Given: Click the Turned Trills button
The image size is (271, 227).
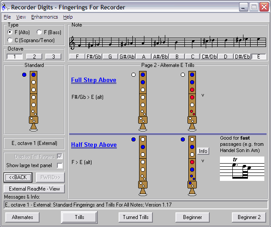Looking at the screenshot, I should [136, 217].
